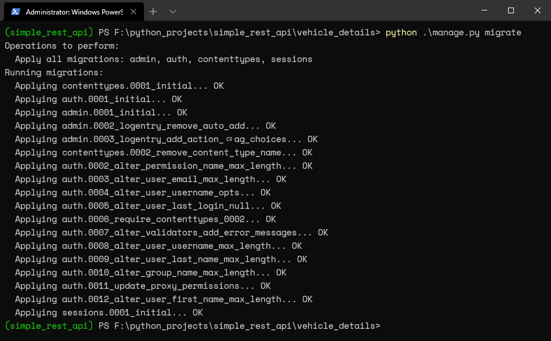Screen dimensions: 551x341
Task: Expand the new tab profile dropdown chevron
Action: [x=172, y=12]
